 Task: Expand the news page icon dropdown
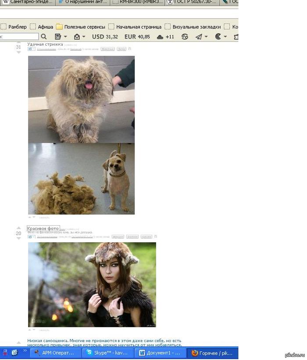coord(65,37)
